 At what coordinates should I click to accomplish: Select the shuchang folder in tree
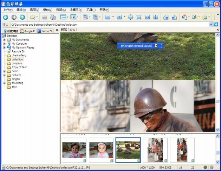pyautogui.click(x=17, y=83)
